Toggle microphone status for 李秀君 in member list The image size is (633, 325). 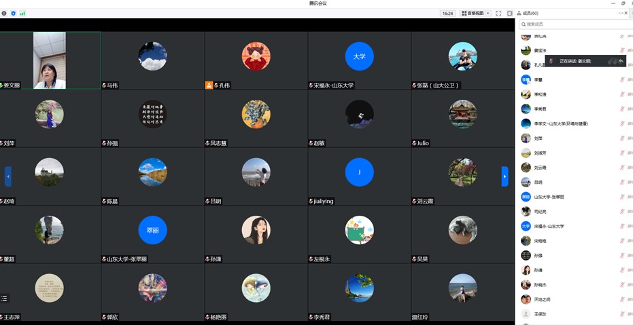point(621,109)
